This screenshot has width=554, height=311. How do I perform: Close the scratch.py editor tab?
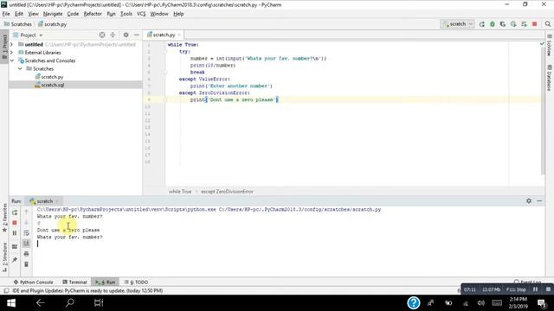point(179,35)
